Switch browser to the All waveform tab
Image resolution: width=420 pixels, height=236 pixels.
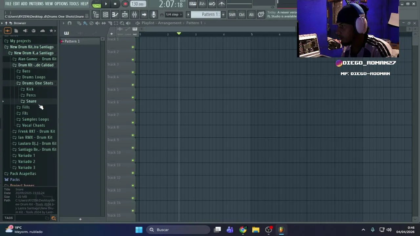[x=7, y=31]
